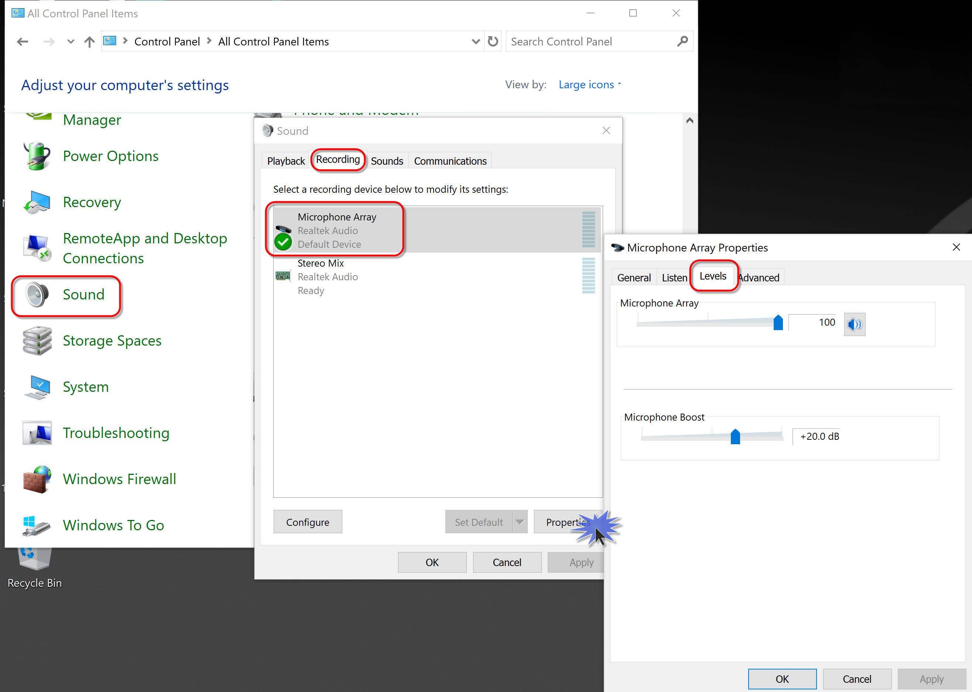Click the Stereo Mix device icon
The image size is (972, 692).
(283, 277)
